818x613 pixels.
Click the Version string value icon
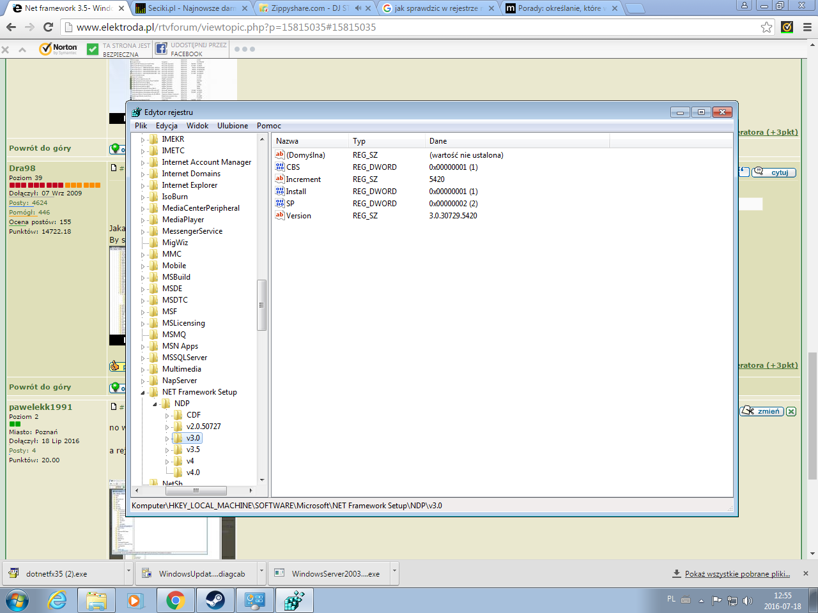click(x=279, y=215)
